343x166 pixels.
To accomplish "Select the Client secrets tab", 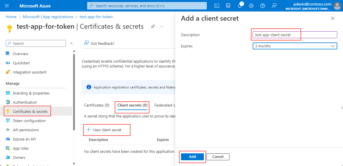I will point(132,105).
